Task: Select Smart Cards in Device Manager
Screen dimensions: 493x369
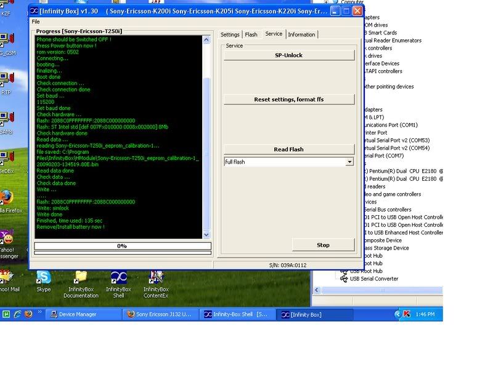Action: click(x=380, y=33)
